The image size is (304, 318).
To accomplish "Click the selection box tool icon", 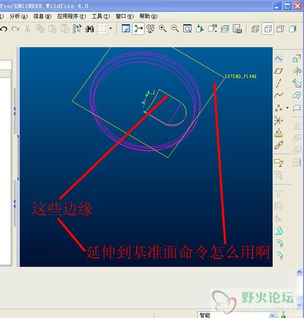I will point(102,29).
